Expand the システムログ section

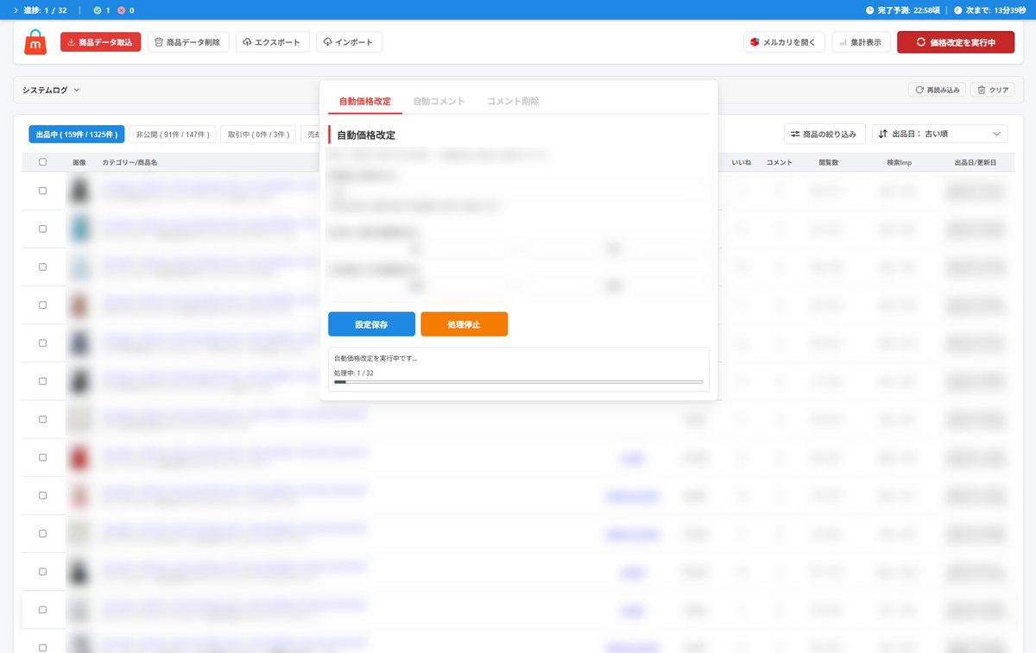point(51,90)
